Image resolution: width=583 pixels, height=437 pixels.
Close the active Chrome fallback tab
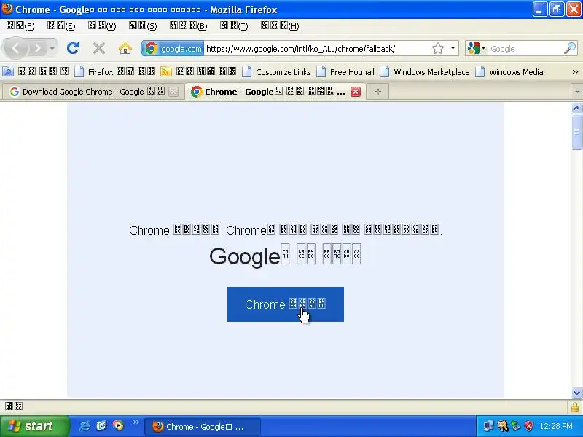356,92
